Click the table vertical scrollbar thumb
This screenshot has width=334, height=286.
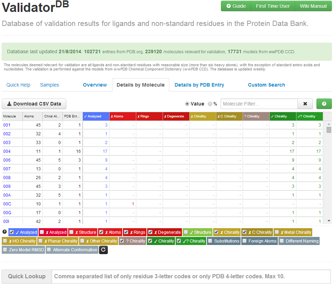click(x=329, y=130)
